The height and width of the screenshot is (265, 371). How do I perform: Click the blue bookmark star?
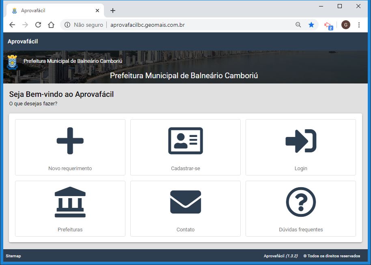coord(311,25)
